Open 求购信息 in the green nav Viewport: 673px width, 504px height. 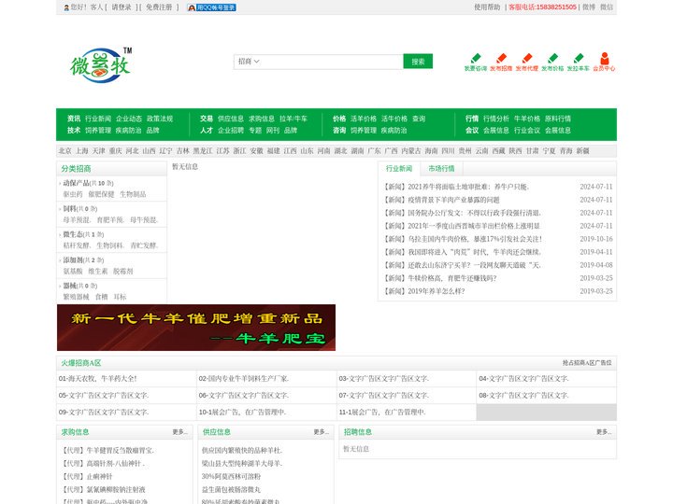click(x=262, y=119)
